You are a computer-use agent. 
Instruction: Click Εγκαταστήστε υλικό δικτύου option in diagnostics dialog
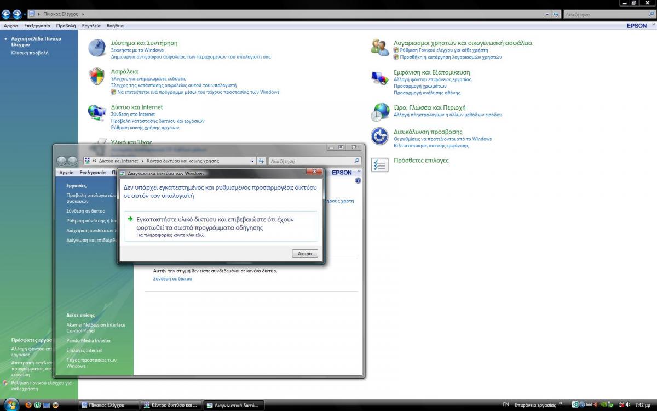221,226
